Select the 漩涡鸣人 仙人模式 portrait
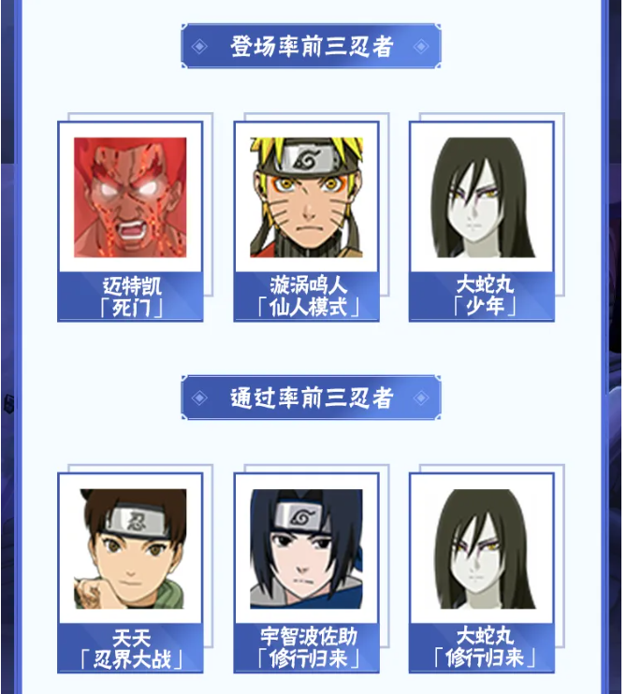627x694 pixels. pos(306,197)
